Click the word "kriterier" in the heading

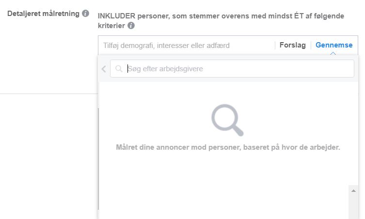111,26
